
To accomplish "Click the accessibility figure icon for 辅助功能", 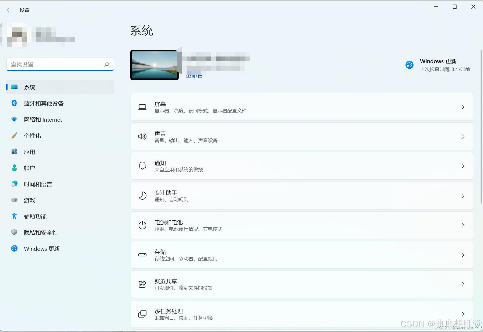I will coord(14,216).
